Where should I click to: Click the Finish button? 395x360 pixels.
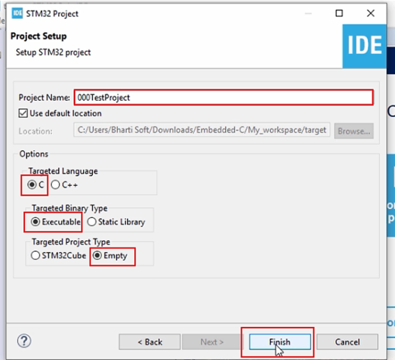click(280, 342)
